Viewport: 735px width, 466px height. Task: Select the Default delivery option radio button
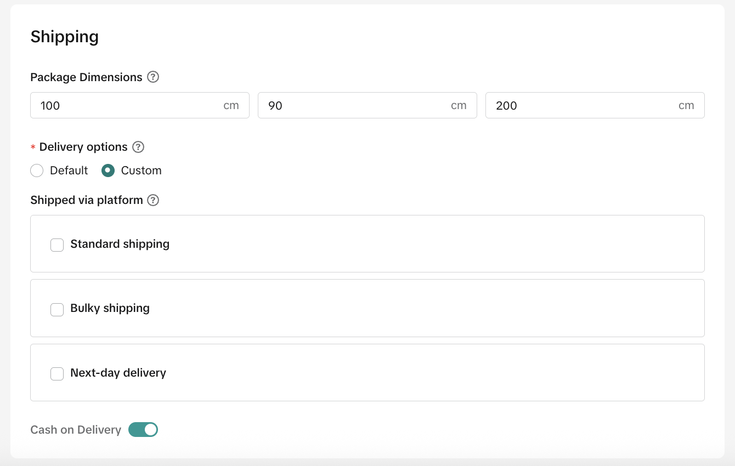point(37,171)
